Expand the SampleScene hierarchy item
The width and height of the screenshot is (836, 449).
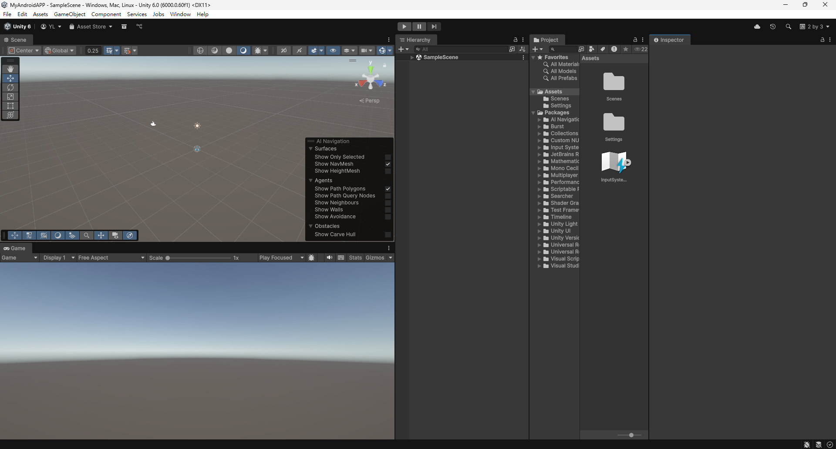click(412, 57)
